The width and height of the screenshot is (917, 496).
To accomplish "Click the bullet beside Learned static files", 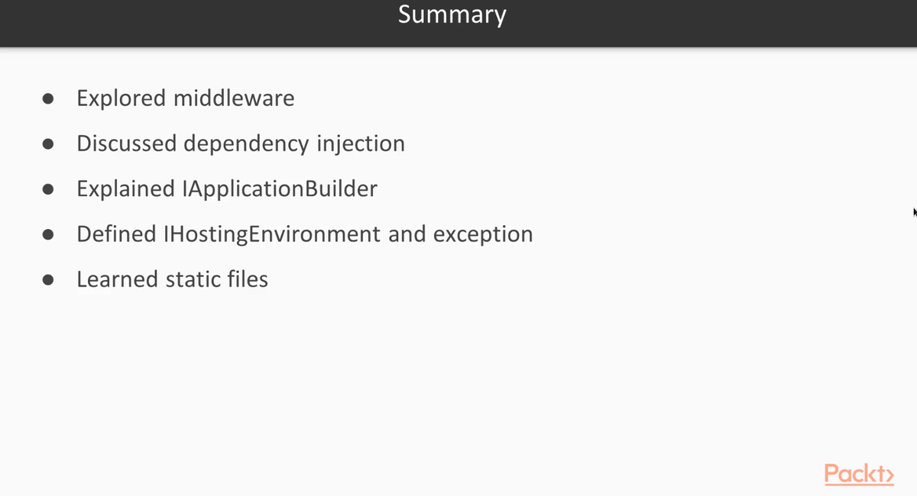I will tap(48, 279).
